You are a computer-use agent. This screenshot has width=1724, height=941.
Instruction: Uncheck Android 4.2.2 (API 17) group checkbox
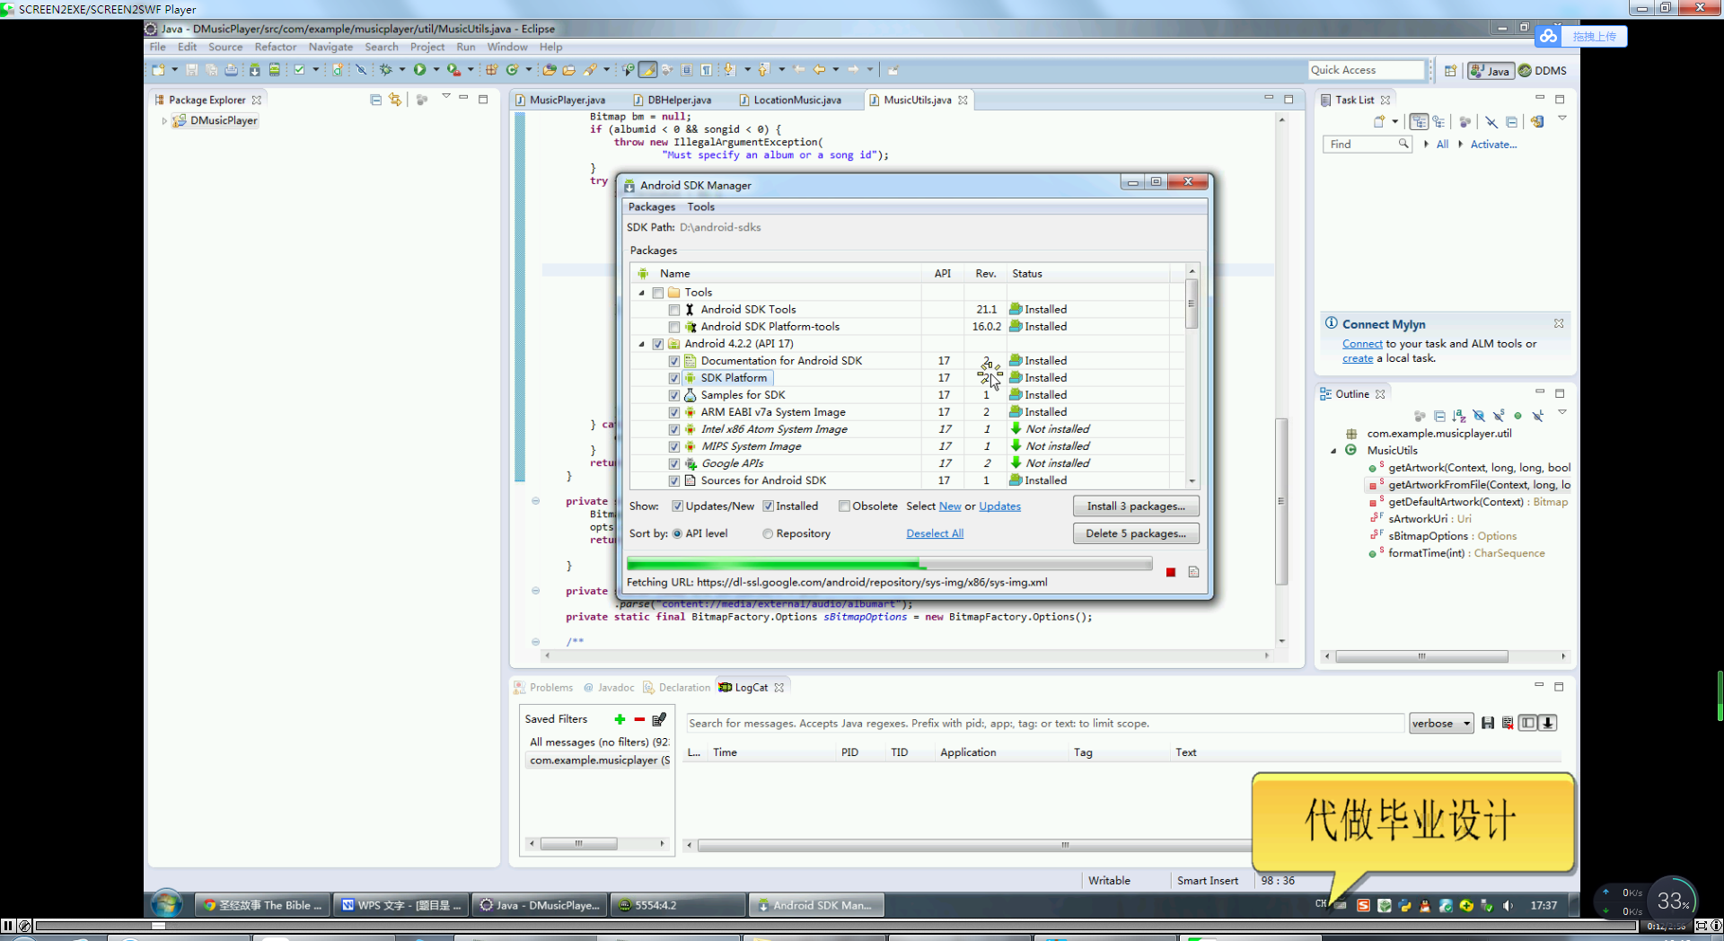tap(658, 344)
